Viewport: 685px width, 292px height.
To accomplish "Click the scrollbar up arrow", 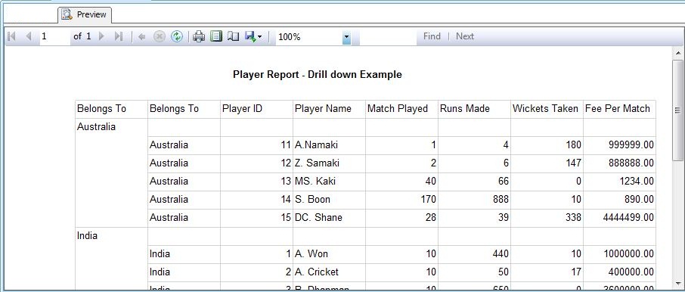I will (x=678, y=53).
